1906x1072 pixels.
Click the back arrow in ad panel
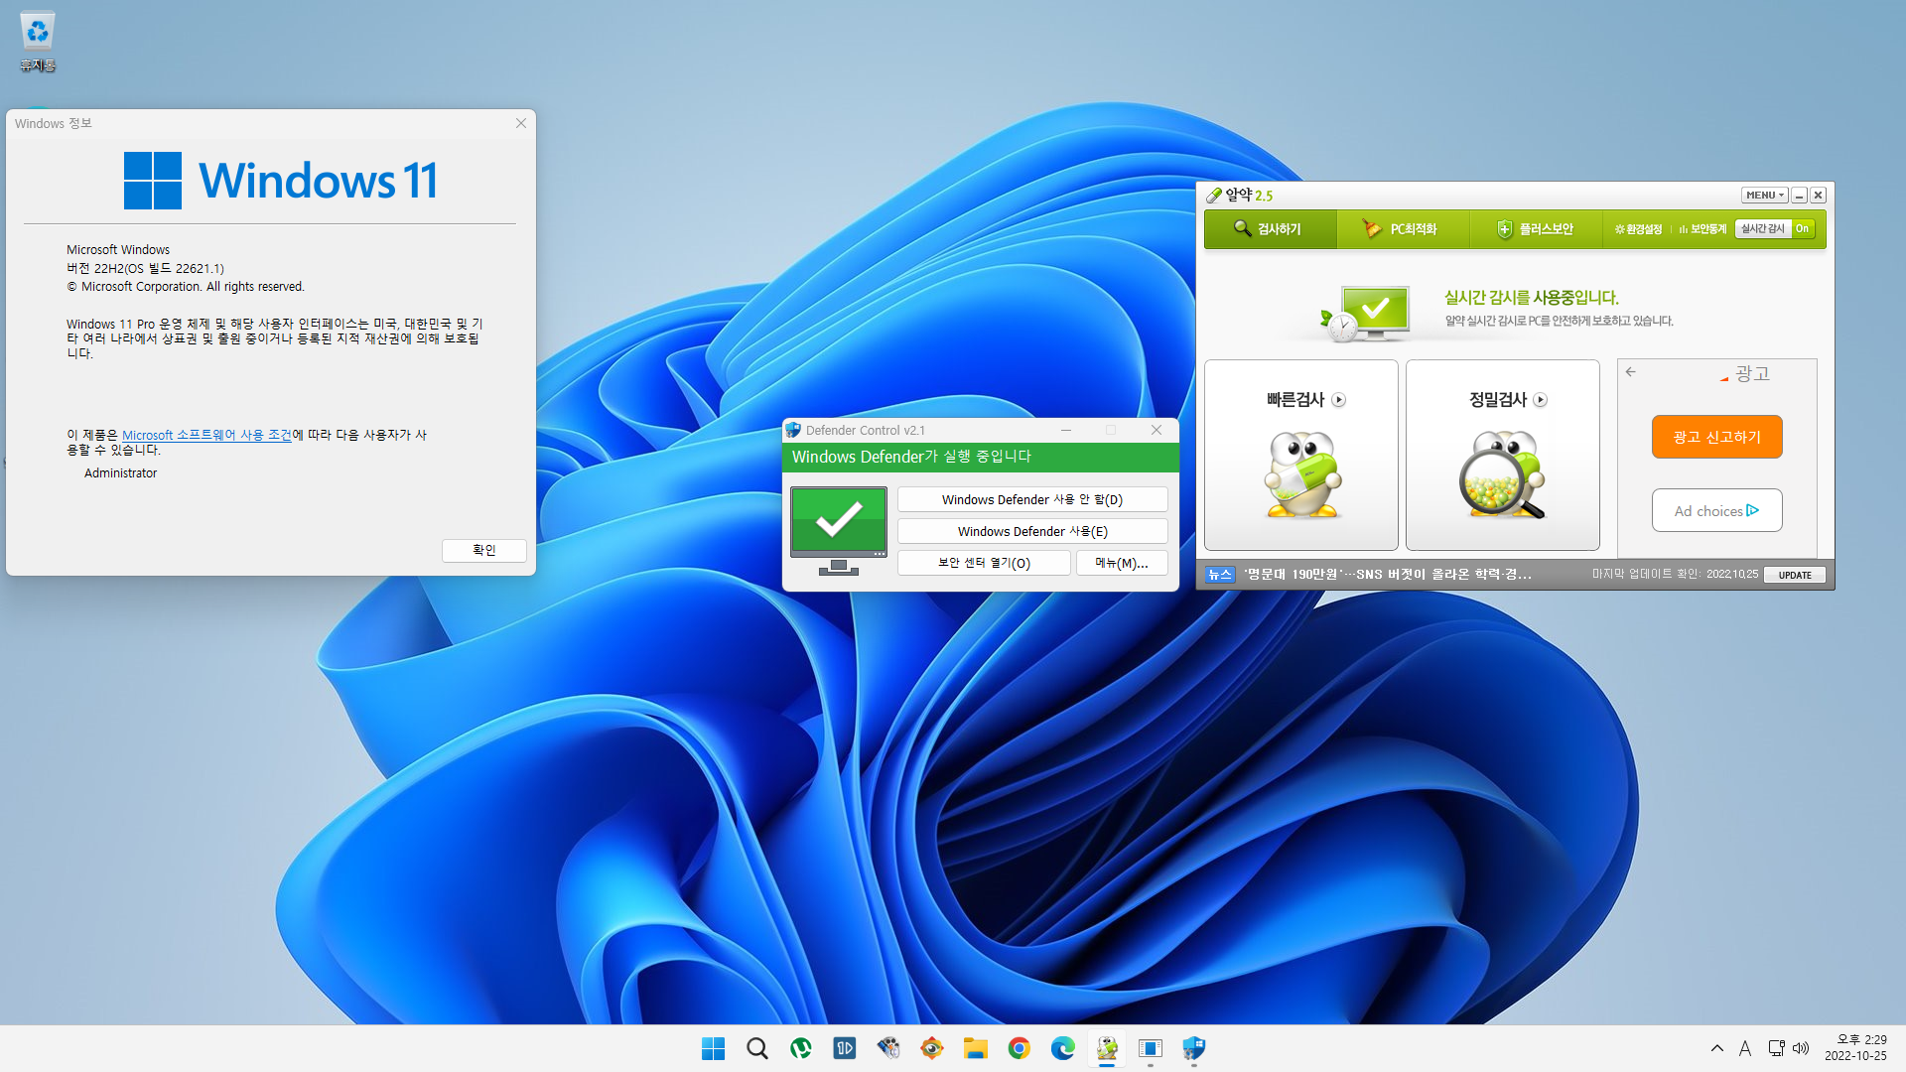1630,372
